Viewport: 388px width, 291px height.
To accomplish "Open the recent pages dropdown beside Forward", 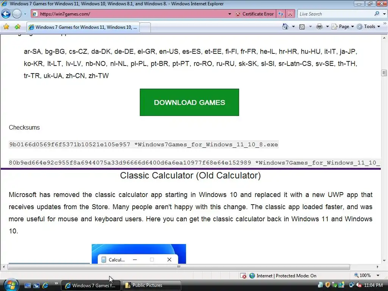I will pyautogui.click(x=25, y=14).
